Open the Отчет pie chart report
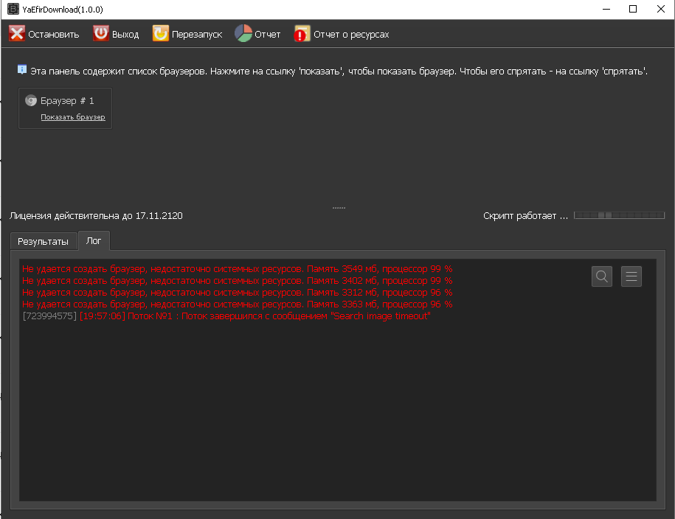Image resolution: width=675 pixels, height=519 pixels. tap(243, 34)
